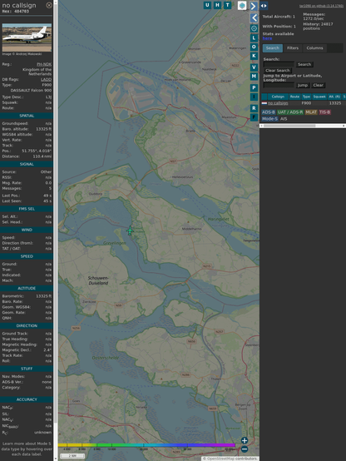Expand sidebar with right chevron arrow
The width and height of the screenshot is (346, 461).
pos(254,6)
